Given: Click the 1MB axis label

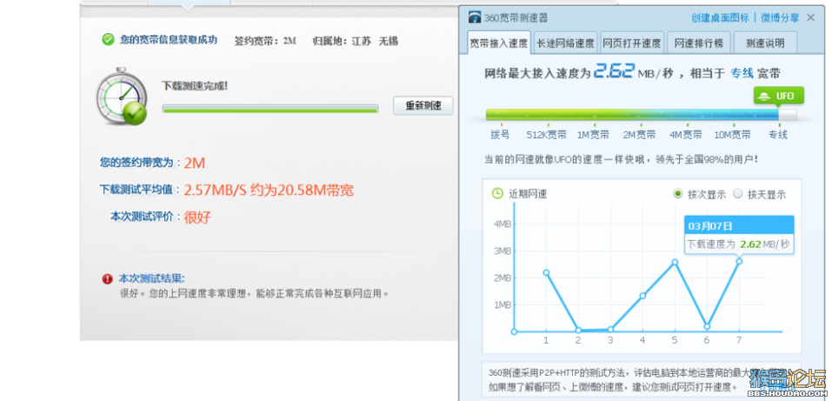Looking at the screenshot, I should pos(502,304).
